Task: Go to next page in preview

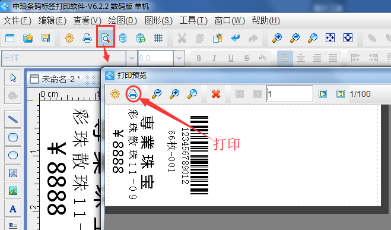Action: point(323,94)
